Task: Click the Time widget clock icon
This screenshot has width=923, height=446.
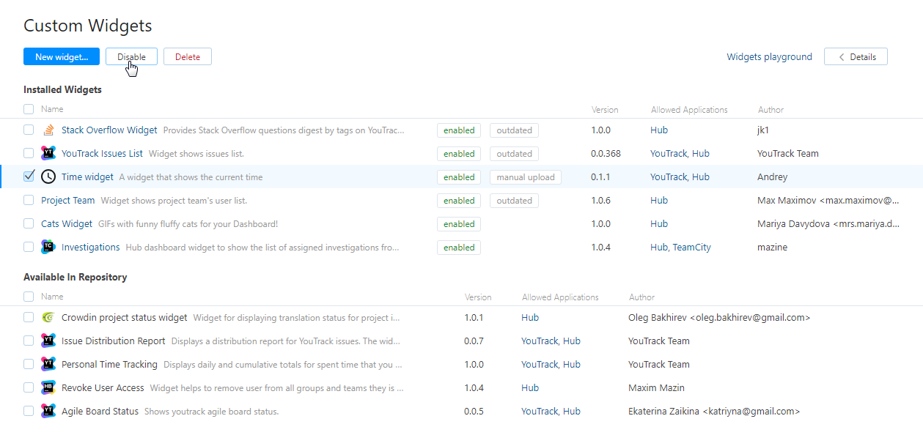Action: [48, 177]
